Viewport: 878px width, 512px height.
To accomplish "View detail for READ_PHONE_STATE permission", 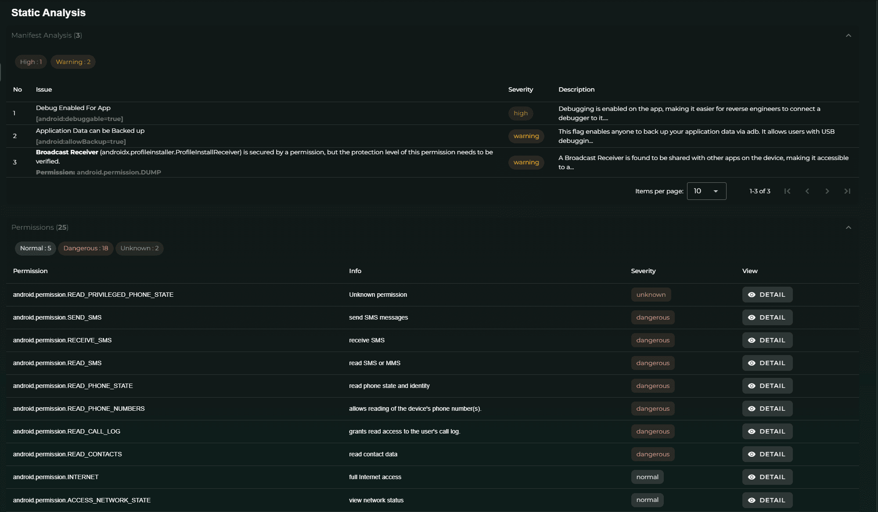I will point(767,386).
